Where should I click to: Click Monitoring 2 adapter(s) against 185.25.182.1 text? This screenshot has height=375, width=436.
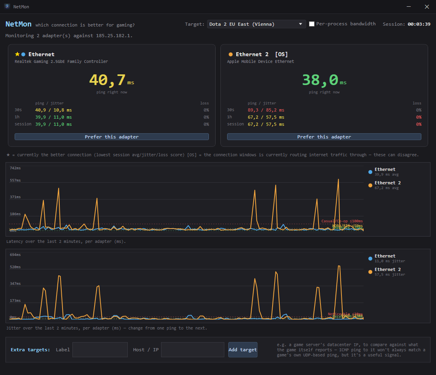(69, 36)
